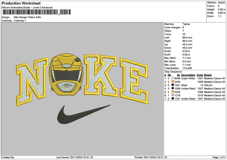Click the "St." column header

[178, 75]
